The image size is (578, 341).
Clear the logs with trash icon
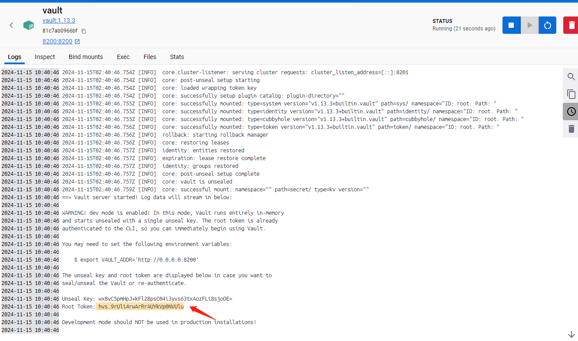571,129
